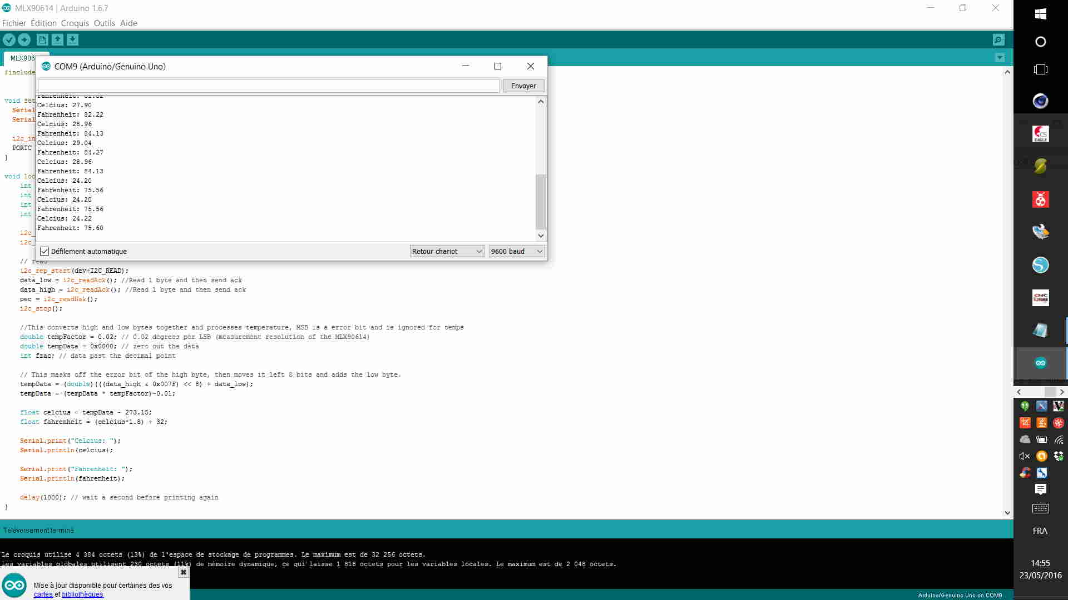Open the Croquis menu
1068x600 pixels.
pyautogui.click(x=75, y=23)
